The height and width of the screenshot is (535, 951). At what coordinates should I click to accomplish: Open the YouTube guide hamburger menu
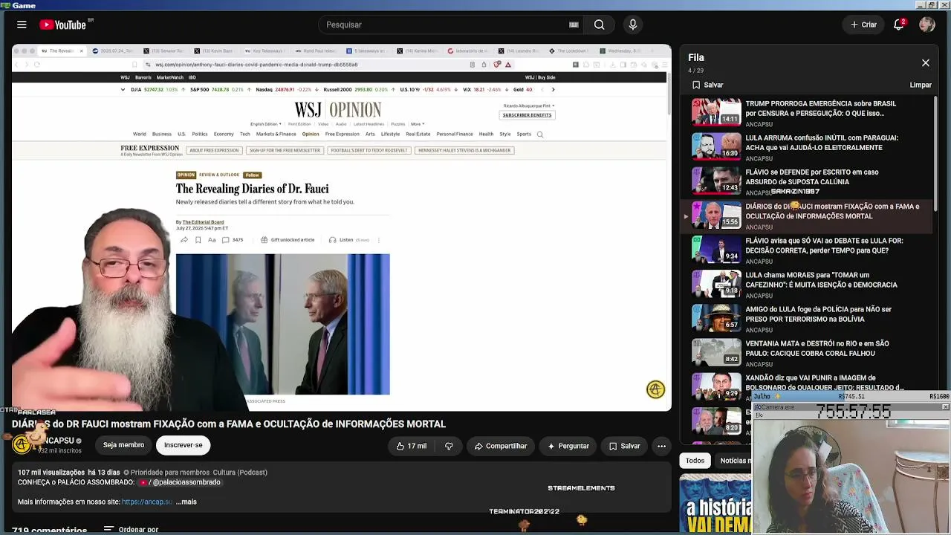click(22, 25)
